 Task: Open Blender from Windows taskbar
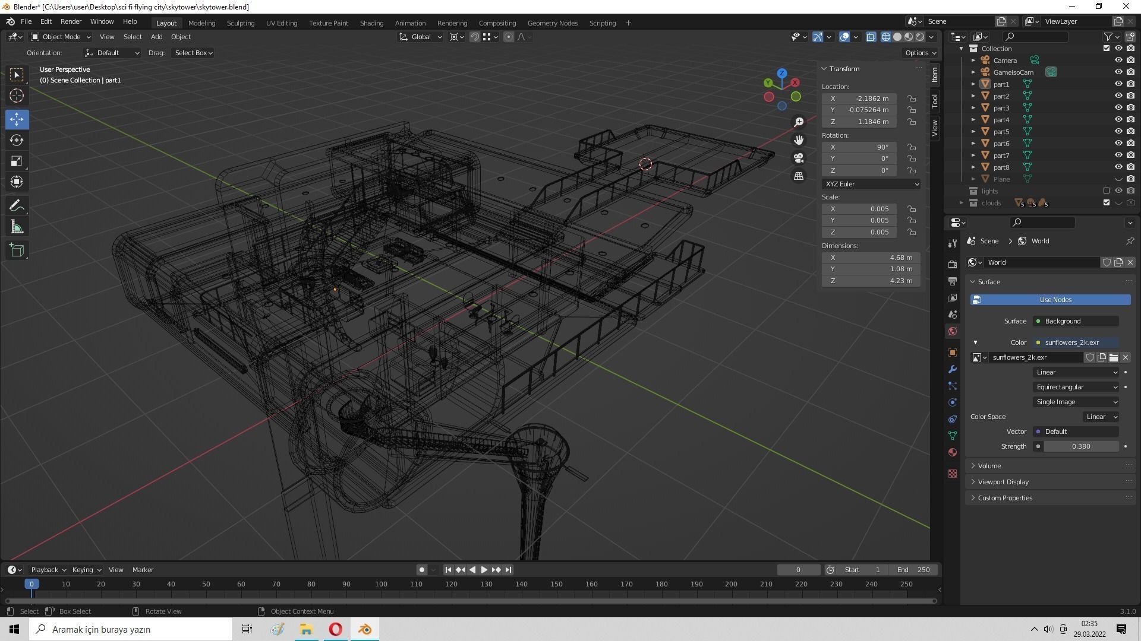(365, 629)
